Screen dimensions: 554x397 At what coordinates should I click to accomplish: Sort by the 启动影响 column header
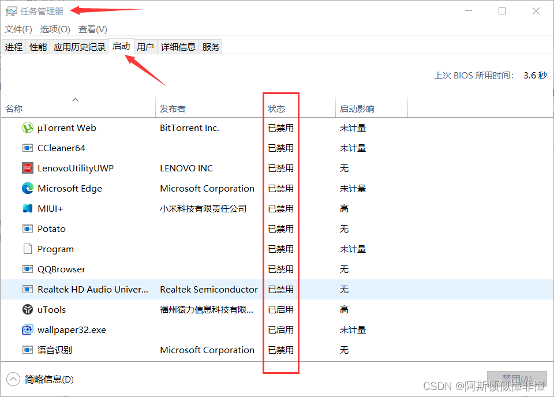pos(371,108)
